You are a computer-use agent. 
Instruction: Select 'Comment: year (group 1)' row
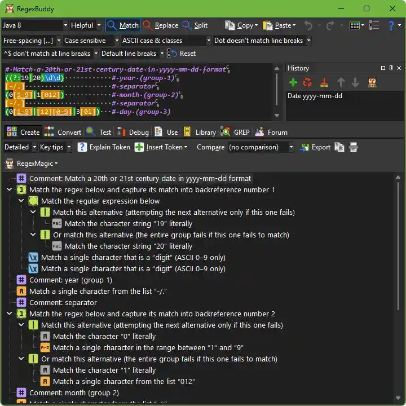pos(70,280)
